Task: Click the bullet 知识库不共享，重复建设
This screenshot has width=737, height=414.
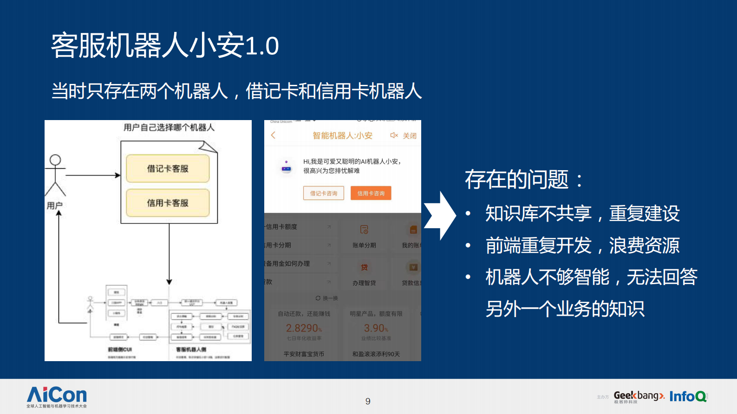Action: point(583,213)
